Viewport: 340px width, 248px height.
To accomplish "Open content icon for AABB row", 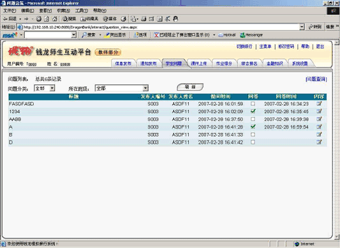I will tap(319, 119).
